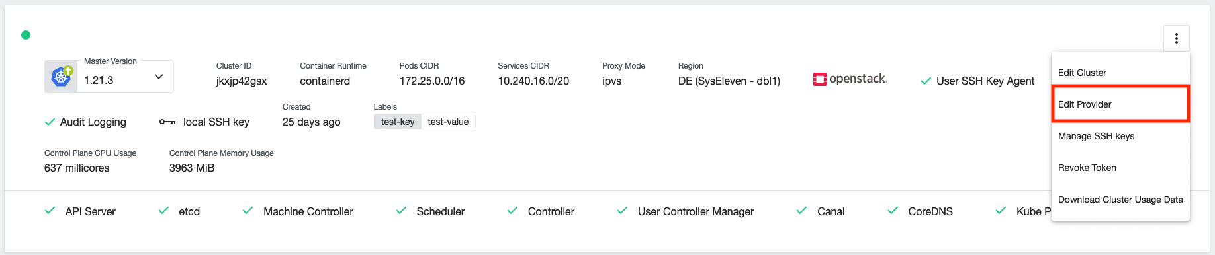Screen dimensions: 1215x255
Task: Click the DE (SysEleven - dbl1) region
Action: pos(729,81)
